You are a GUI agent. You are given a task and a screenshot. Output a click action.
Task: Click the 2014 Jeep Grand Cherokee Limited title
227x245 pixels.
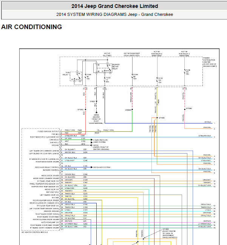(x=115, y=6)
